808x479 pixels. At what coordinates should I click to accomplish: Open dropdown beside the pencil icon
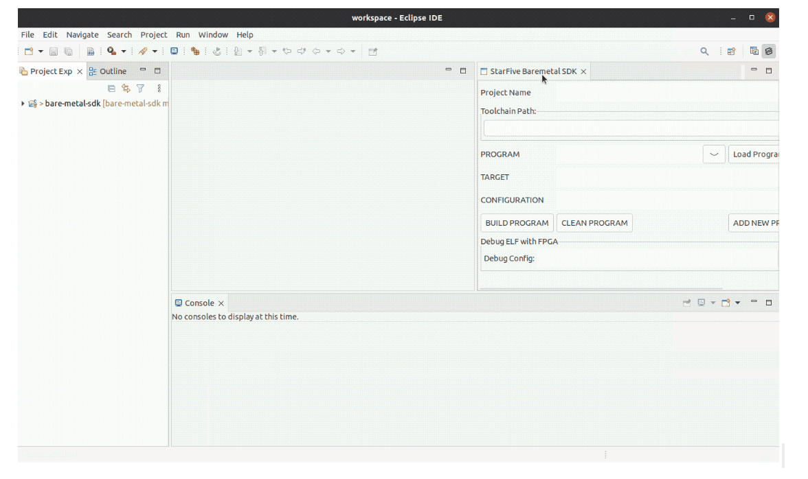coord(155,51)
